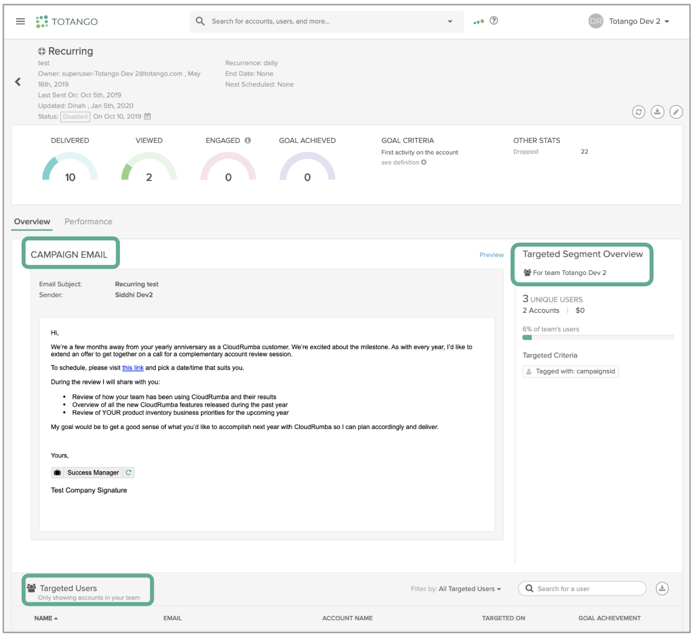
Task: Click the TARGETED ON column header
Action: pos(503,618)
